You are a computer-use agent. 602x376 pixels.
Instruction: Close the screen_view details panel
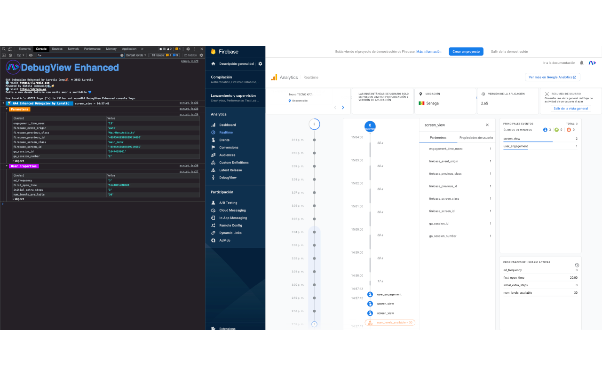point(487,125)
